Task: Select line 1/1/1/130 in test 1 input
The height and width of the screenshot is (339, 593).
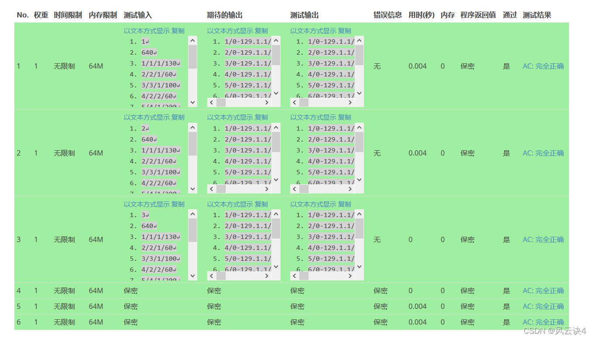Action: (161, 63)
